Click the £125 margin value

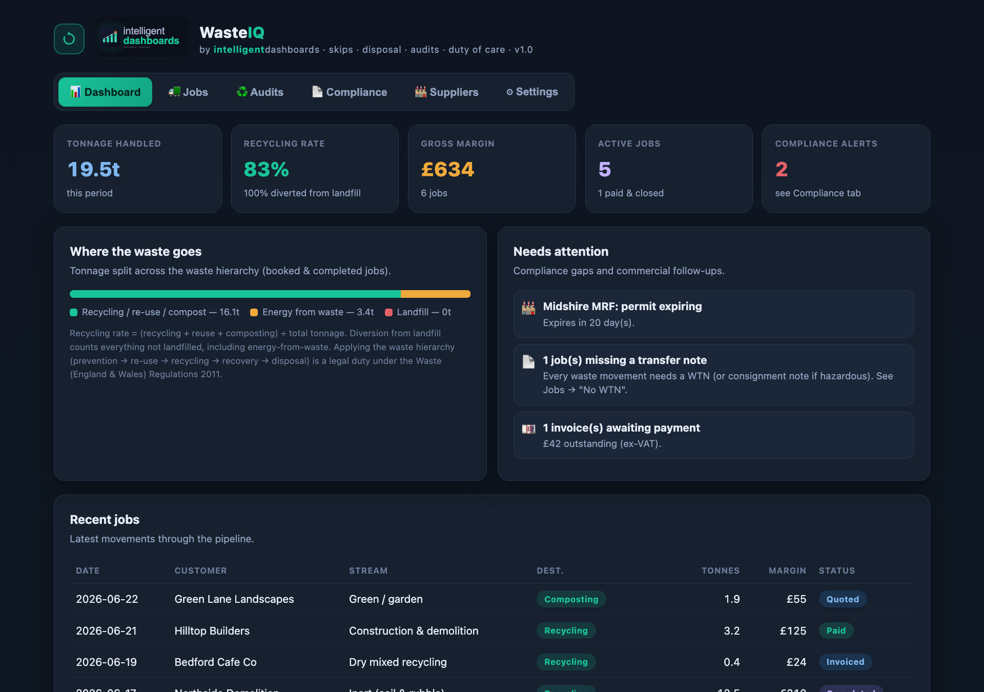pyautogui.click(x=793, y=630)
